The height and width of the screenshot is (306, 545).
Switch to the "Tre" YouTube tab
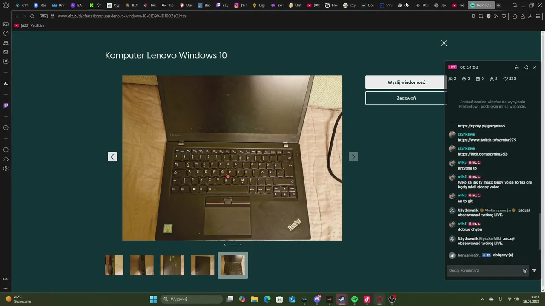[x=458, y=6]
